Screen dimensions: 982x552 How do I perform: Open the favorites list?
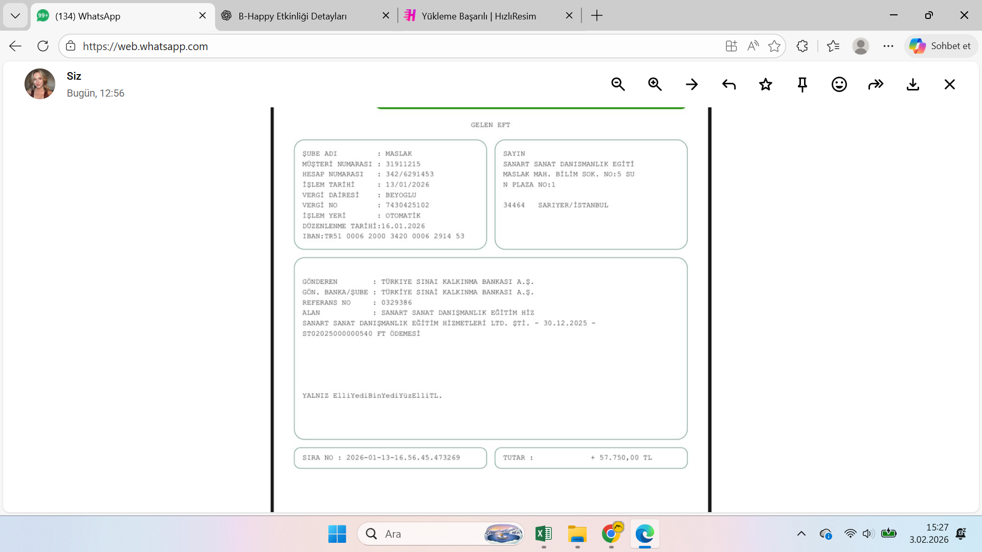[833, 46]
